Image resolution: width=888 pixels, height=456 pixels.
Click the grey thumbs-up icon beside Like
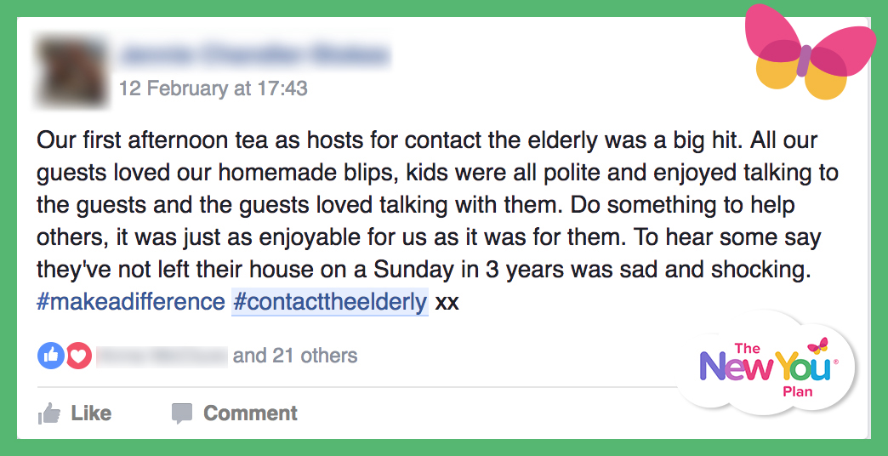(x=49, y=413)
